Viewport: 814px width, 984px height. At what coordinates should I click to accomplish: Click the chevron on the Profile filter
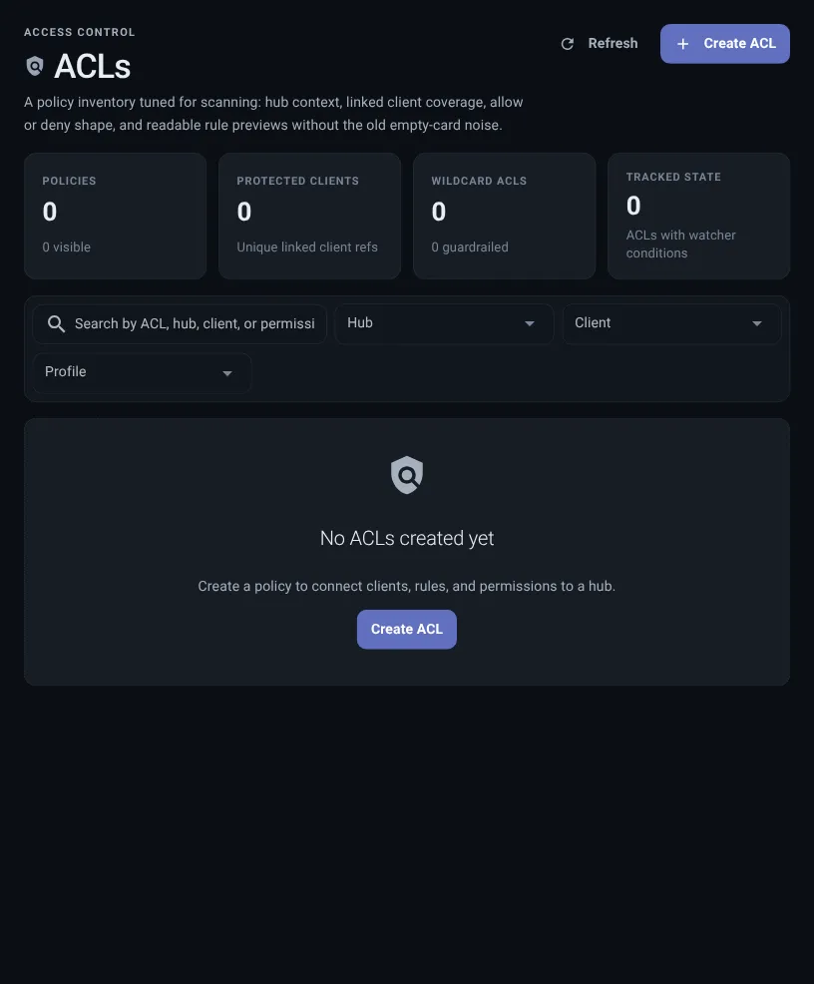(227, 371)
